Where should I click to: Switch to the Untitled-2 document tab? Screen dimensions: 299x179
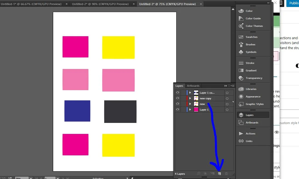pos(100,4)
